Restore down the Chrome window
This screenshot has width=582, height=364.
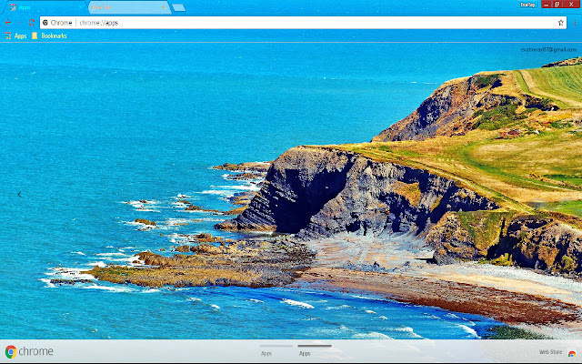click(x=557, y=5)
